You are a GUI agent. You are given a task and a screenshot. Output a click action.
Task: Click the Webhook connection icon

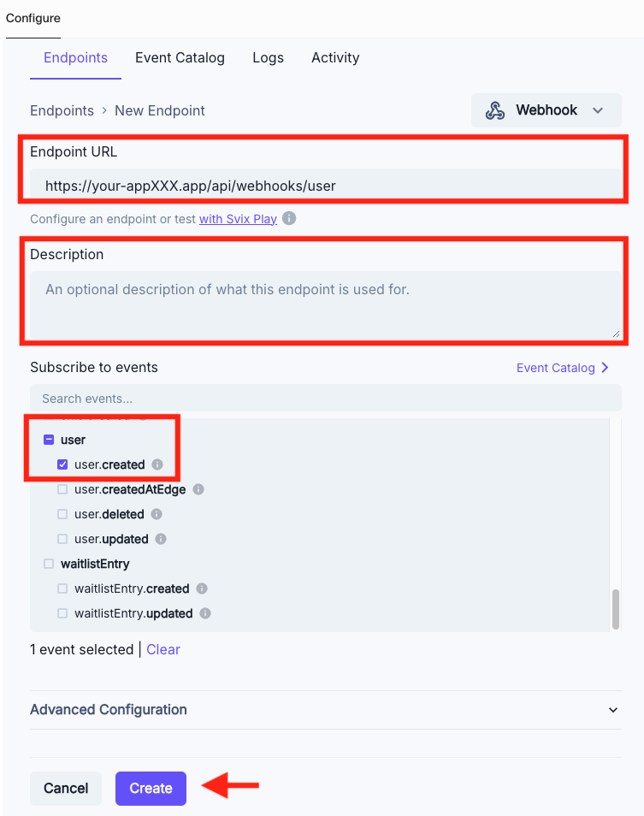coord(494,109)
